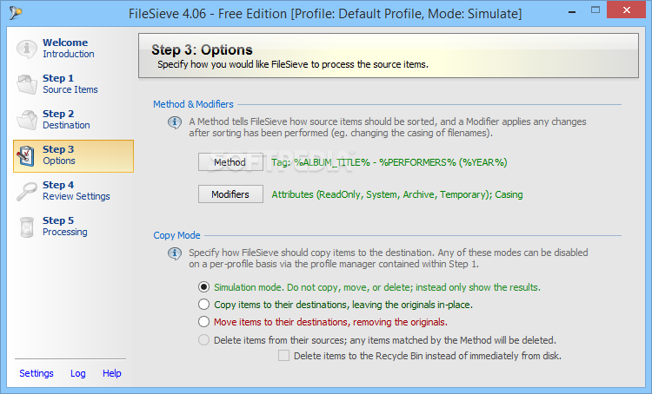Click the Step 1 source folder icon
Image resolution: width=652 pixels, height=394 pixels.
click(27, 84)
